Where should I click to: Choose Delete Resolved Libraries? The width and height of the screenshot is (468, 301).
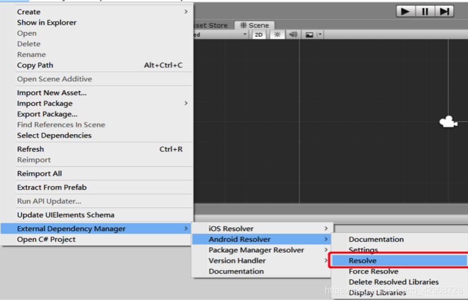click(x=400, y=282)
